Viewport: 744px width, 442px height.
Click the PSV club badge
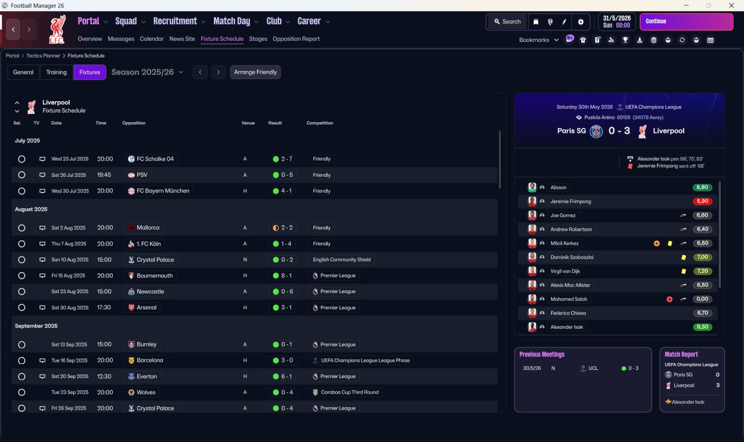(x=131, y=175)
